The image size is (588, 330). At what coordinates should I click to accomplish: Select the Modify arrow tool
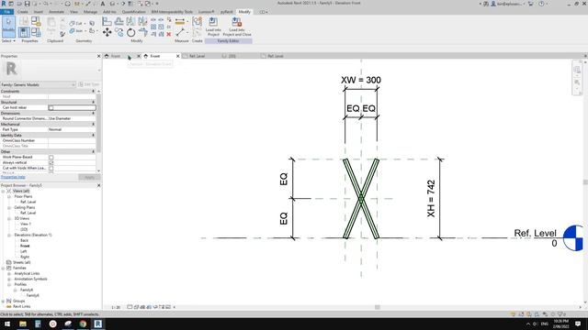click(8, 26)
